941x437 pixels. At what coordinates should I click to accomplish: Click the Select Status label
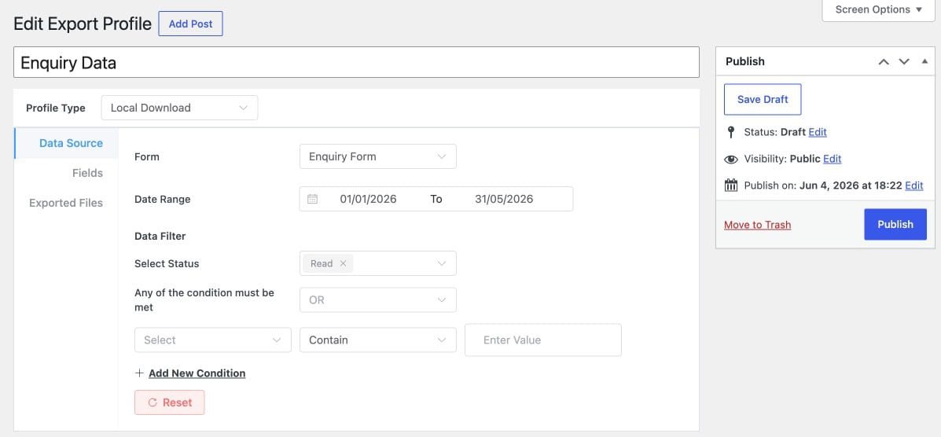(x=167, y=263)
